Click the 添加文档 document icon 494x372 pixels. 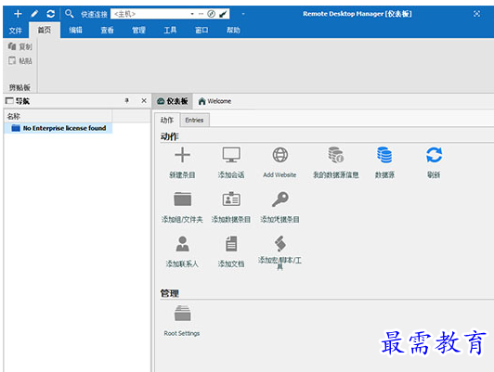click(231, 244)
